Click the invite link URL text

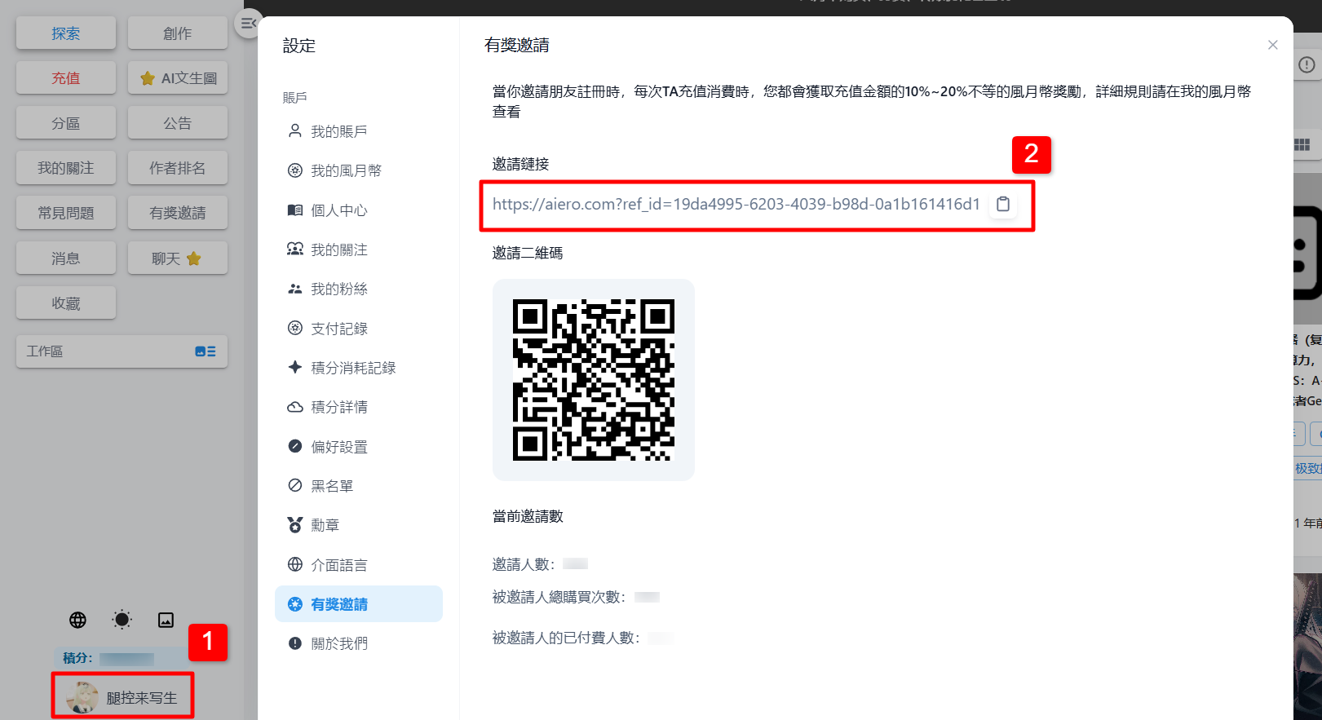tap(736, 205)
